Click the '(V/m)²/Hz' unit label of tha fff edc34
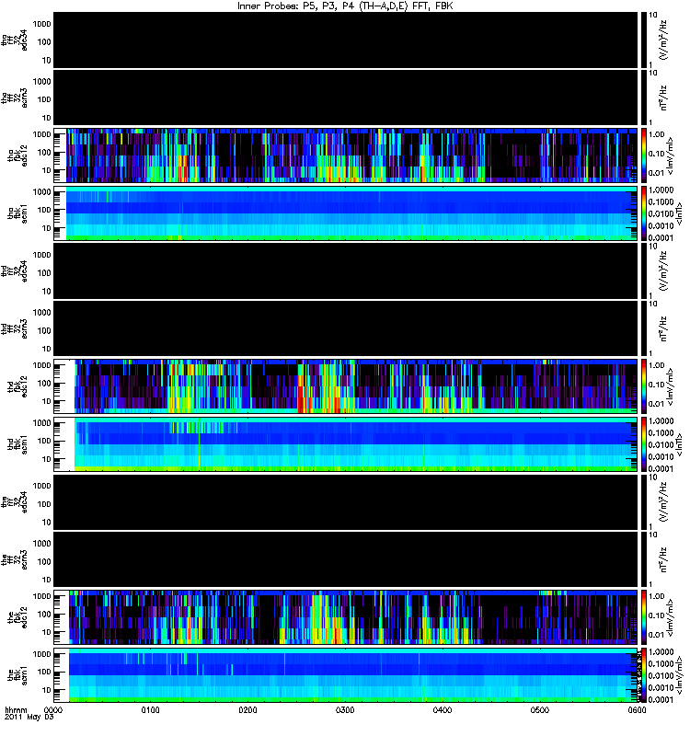Image resolution: width=690 pixels, height=736 pixels. pyautogui.click(x=663, y=40)
